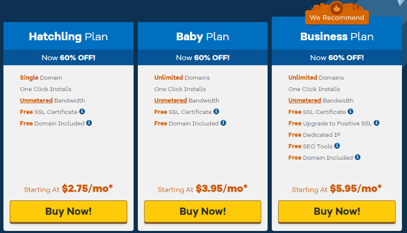Click the Business Plan header title
Screen dimensions: 407x233
(x=337, y=37)
